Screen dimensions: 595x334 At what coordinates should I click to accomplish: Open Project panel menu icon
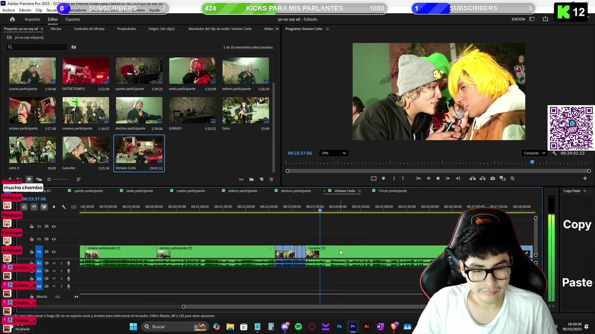41,29
